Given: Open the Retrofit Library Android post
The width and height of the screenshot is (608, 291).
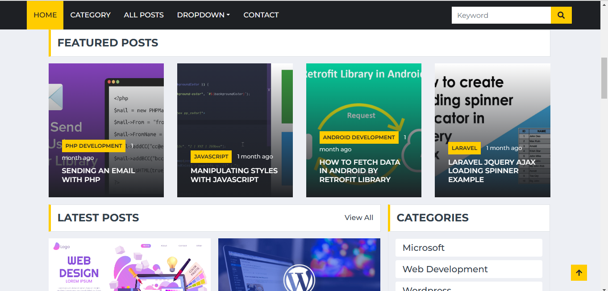Looking at the screenshot, I should point(359,170).
